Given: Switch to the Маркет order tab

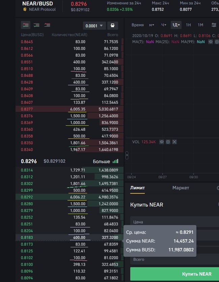Looking at the screenshot, I should coord(181,188).
